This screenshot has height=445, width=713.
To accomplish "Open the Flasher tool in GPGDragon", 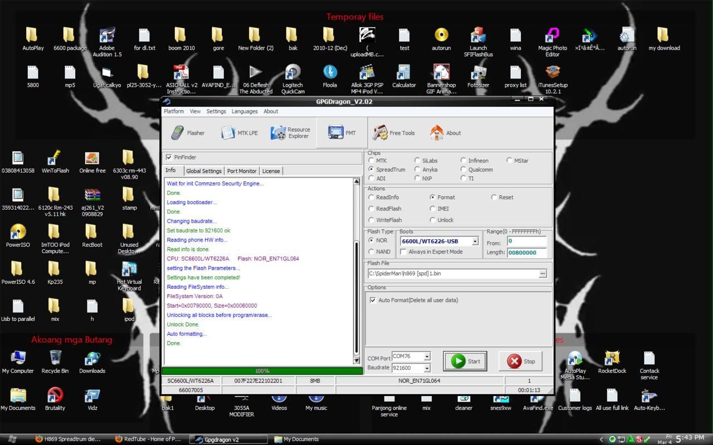I will (188, 133).
